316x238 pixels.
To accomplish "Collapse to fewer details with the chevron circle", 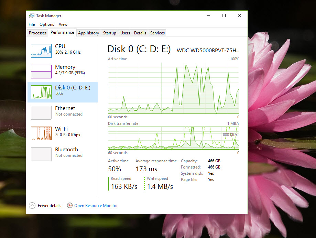I will pos(32,205).
